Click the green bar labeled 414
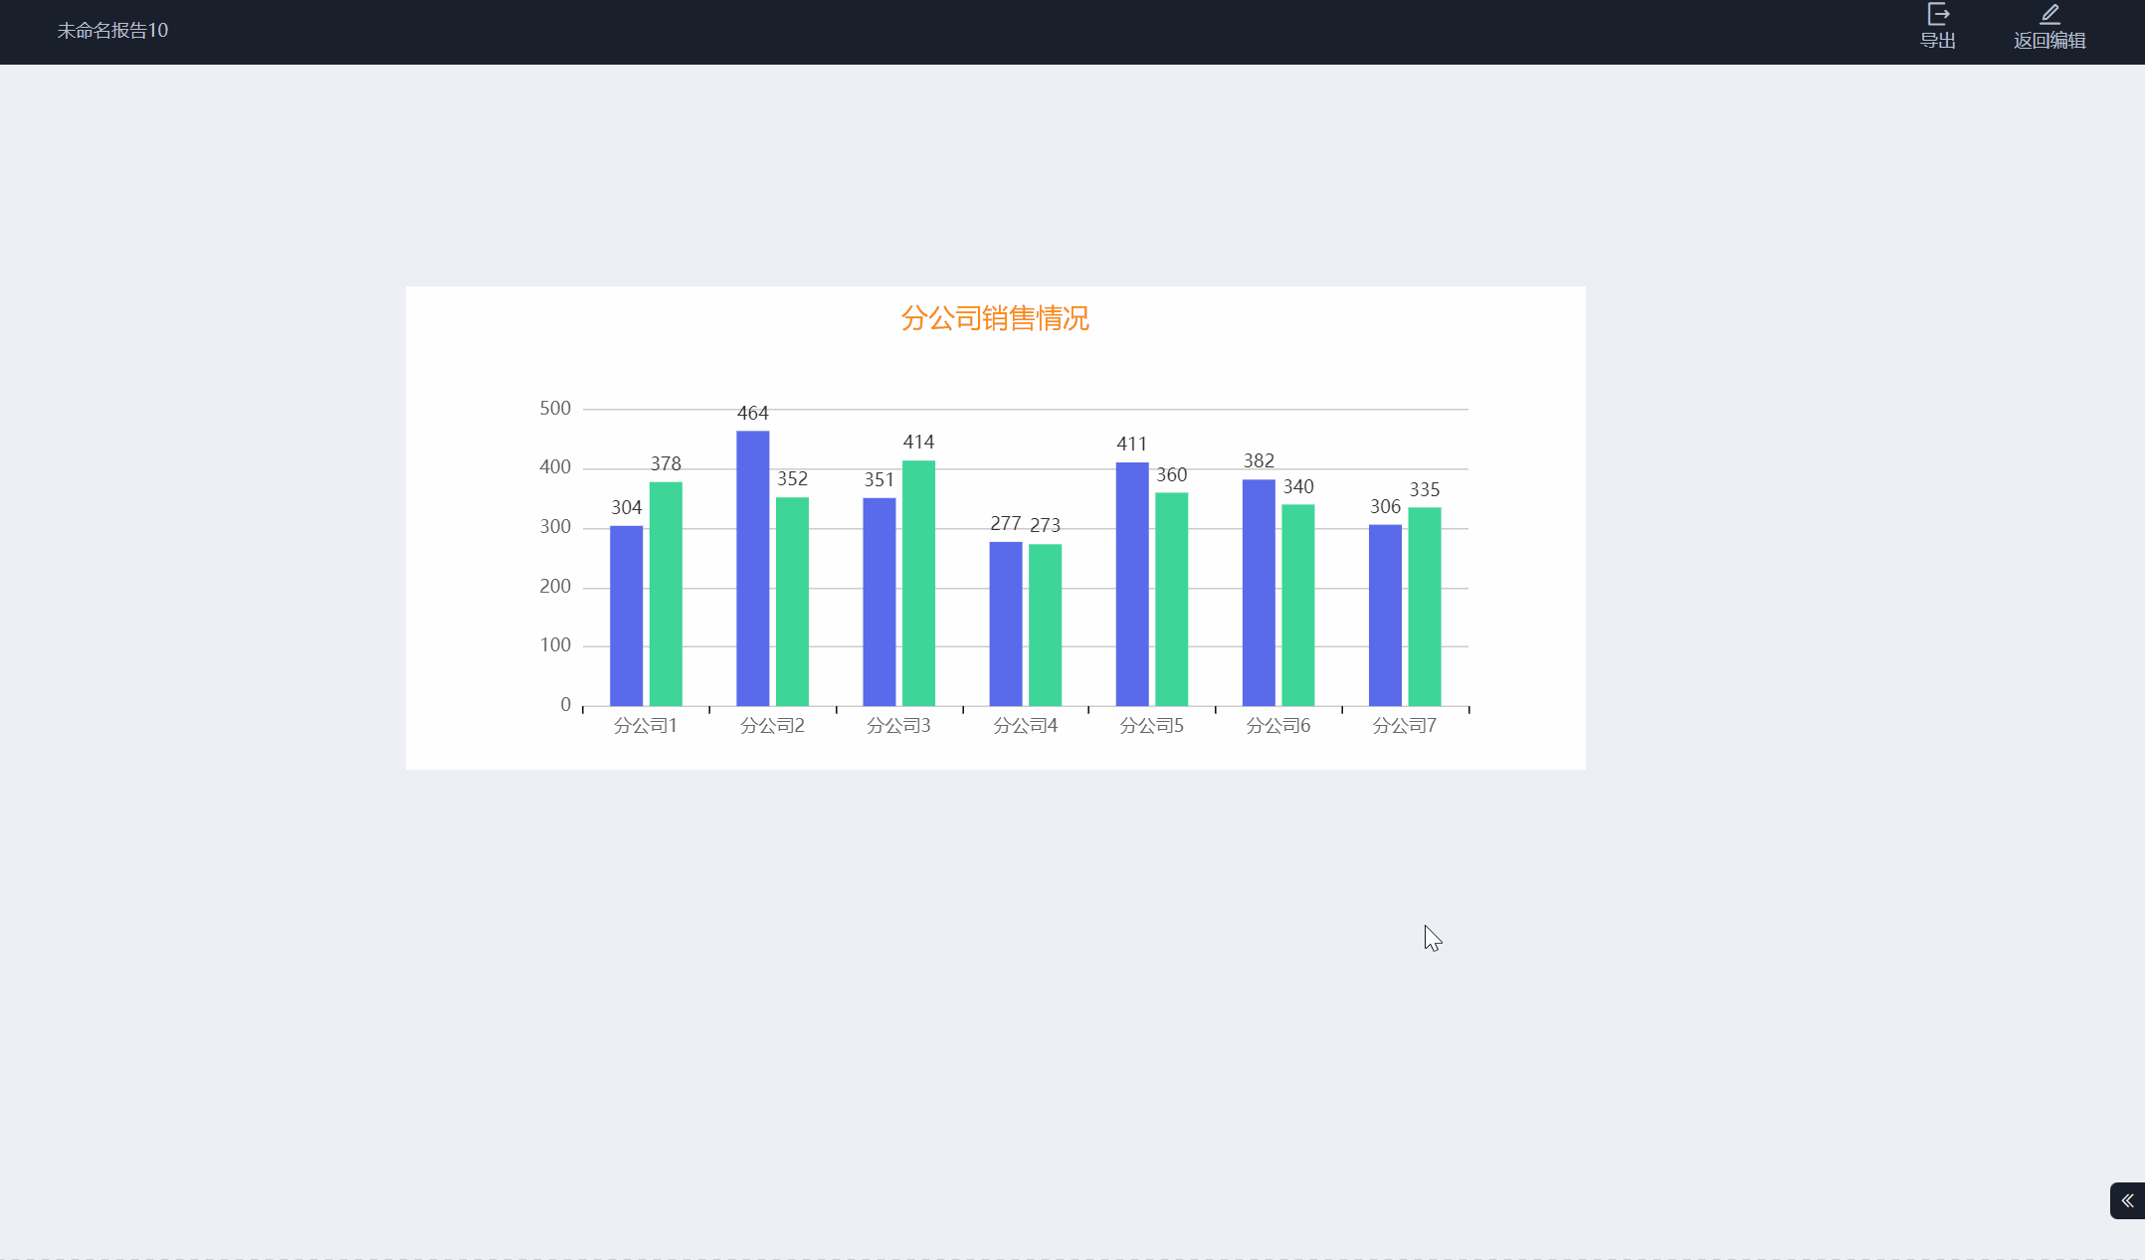 pos(918,583)
